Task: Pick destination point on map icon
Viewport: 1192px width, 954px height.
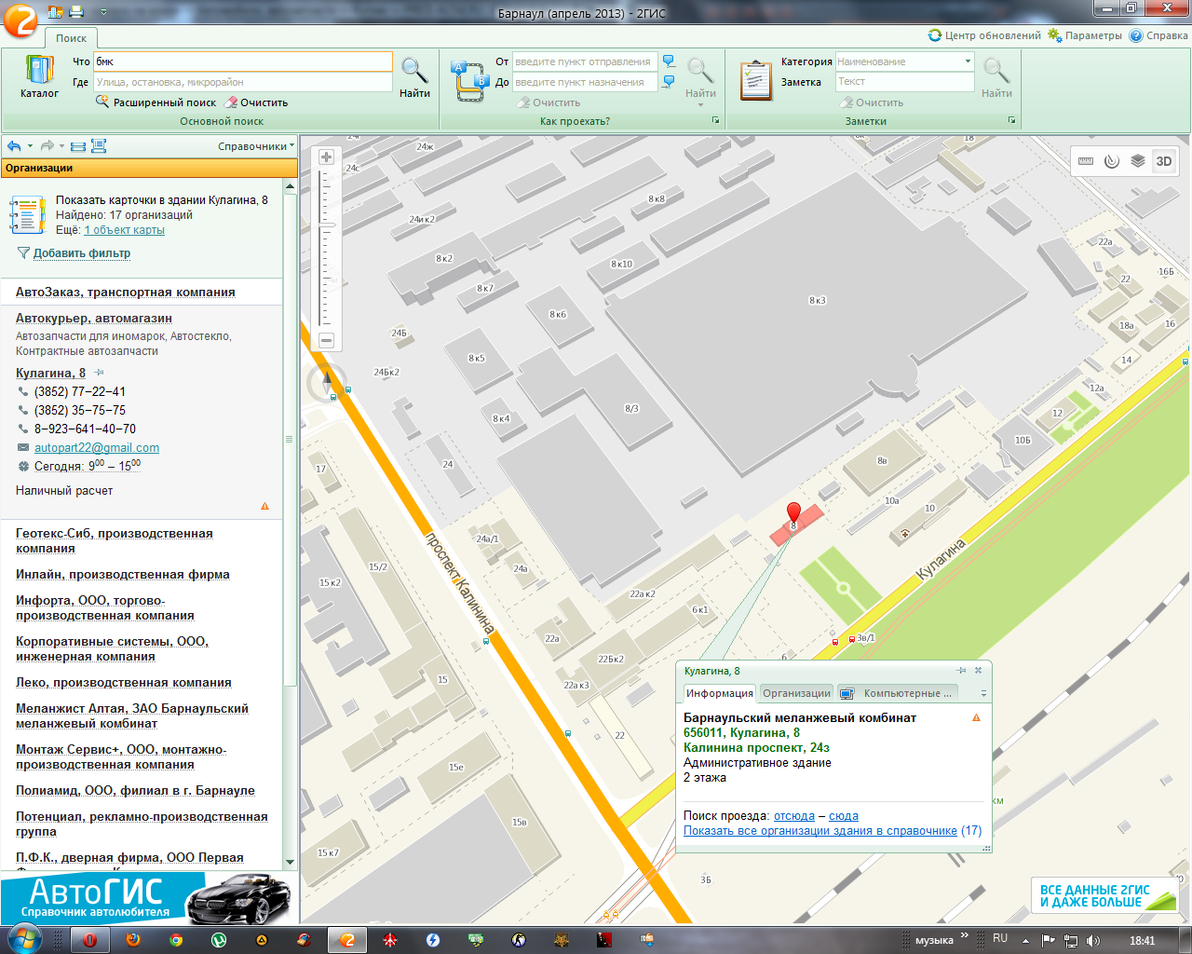Action: (x=669, y=82)
